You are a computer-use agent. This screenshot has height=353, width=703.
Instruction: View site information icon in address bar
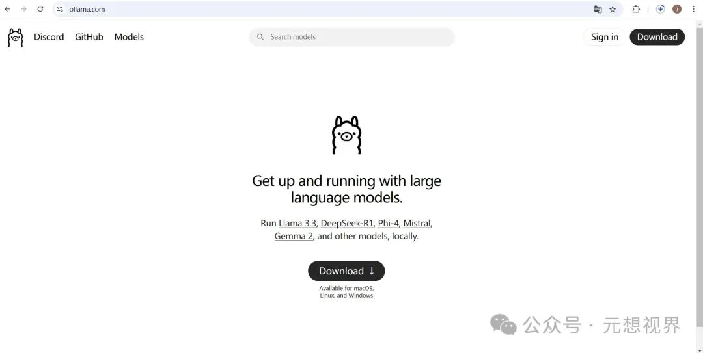point(60,9)
